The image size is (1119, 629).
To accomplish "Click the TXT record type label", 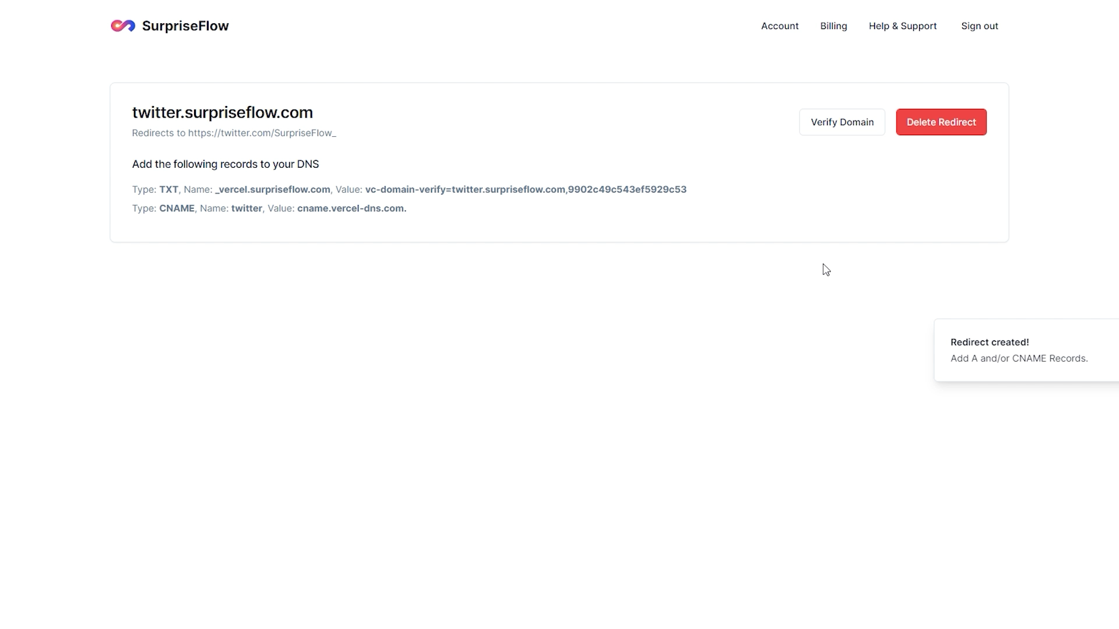I will point(168,189).
